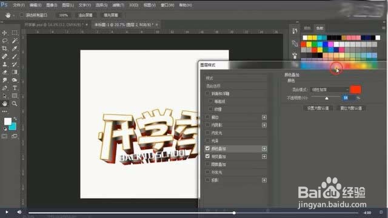Select the Rectangular Marquee tool
Viewport: 388px width, 218px height.
coord(15,33)
